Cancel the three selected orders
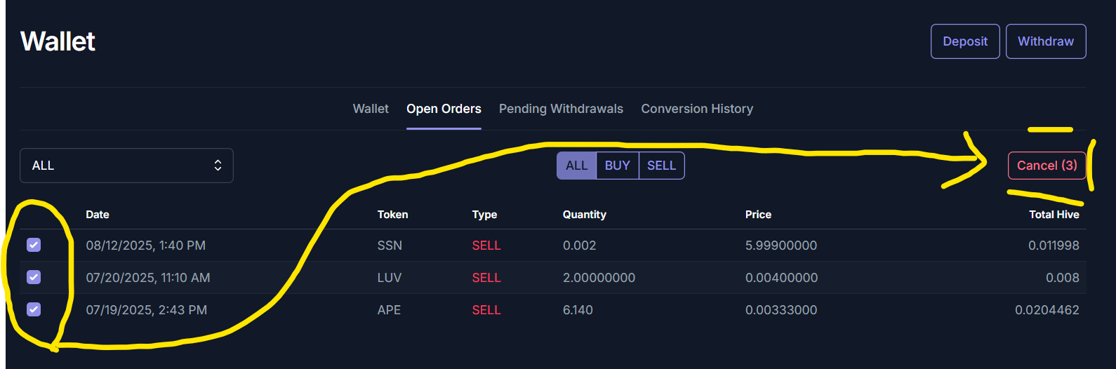This screenshot has height=369, width=1116. [x=1047, y=166]
